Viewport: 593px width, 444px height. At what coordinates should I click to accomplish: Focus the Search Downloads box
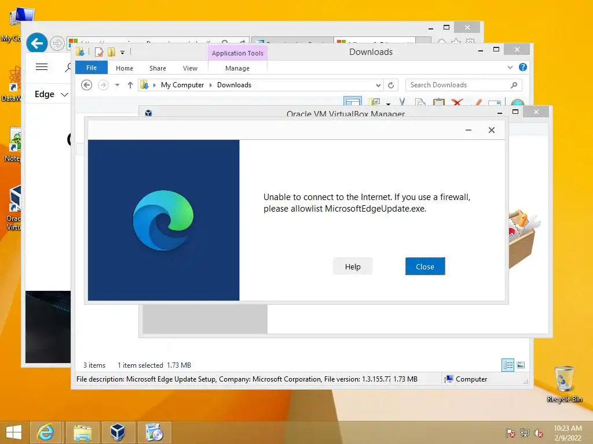[464, 85]
